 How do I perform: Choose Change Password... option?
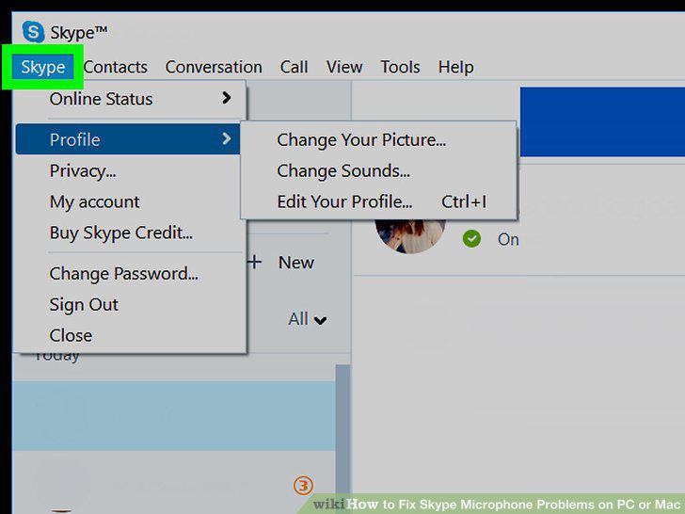click(129, 274)
